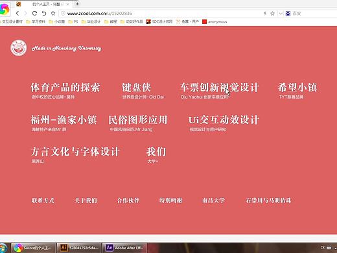Click the CK input language indicator in tray
The width and height of the screenshot is (337, 253).
click(323, 248)
